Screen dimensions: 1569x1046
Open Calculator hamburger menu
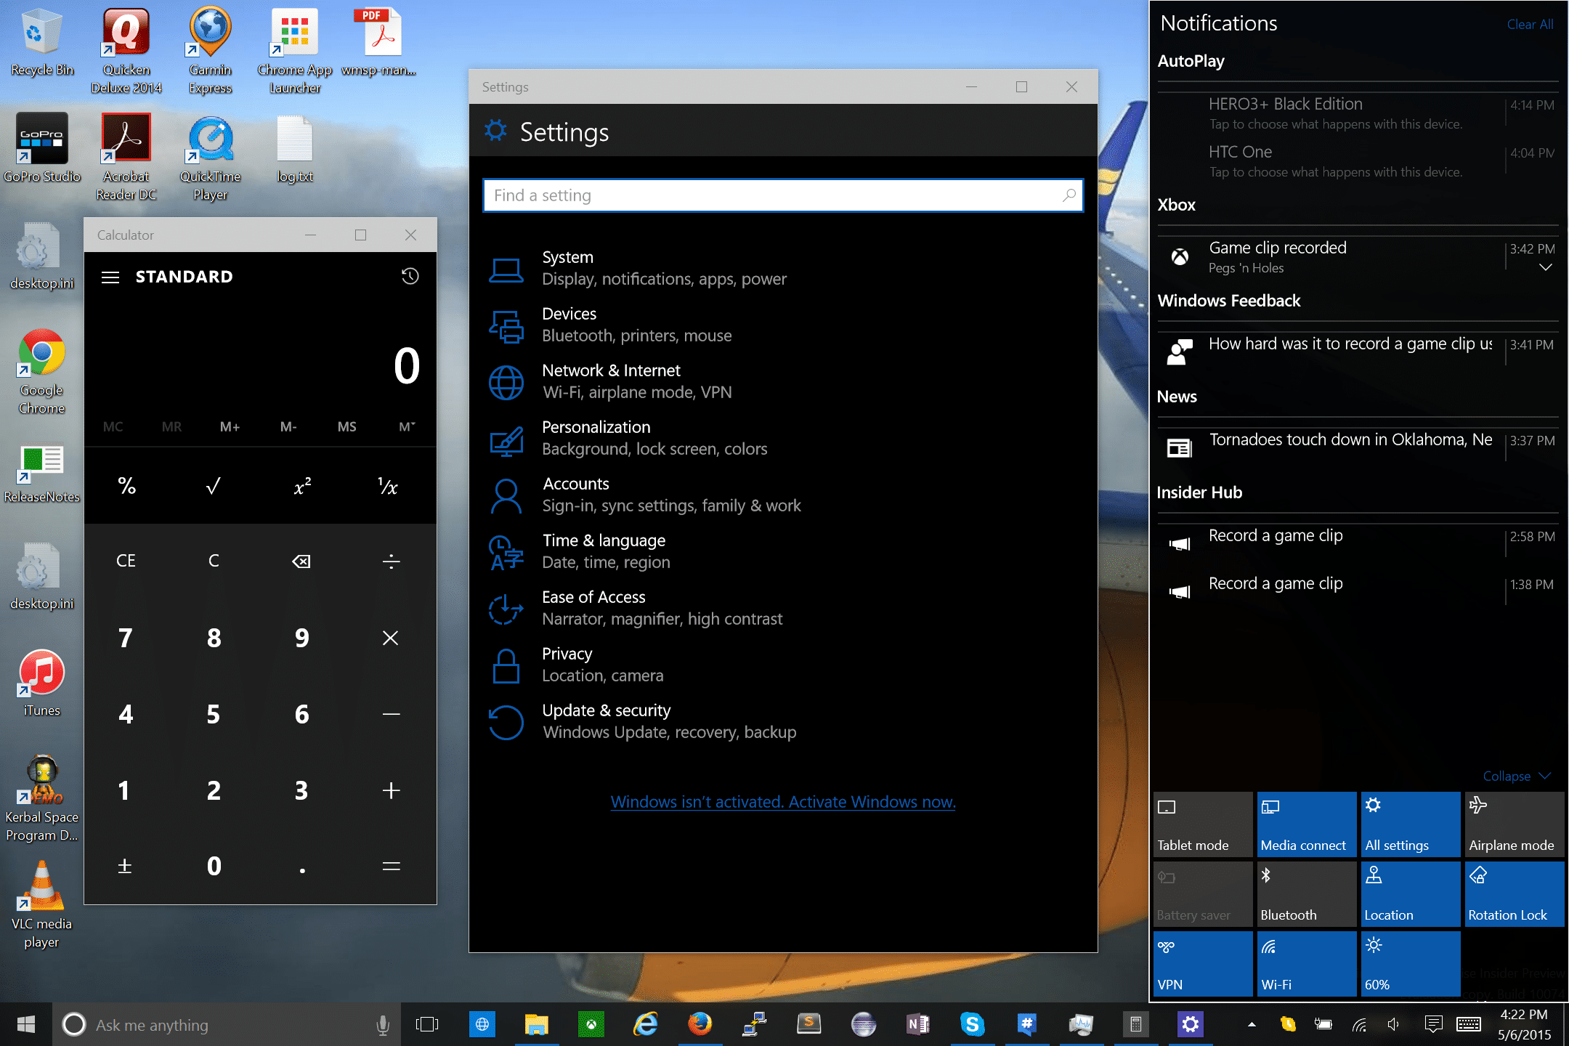click(110, 277)
